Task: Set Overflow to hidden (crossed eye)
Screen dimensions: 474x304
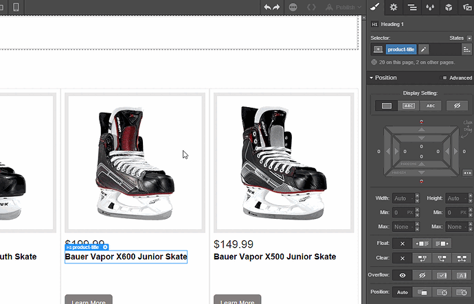Action: [x=422, y=275]
